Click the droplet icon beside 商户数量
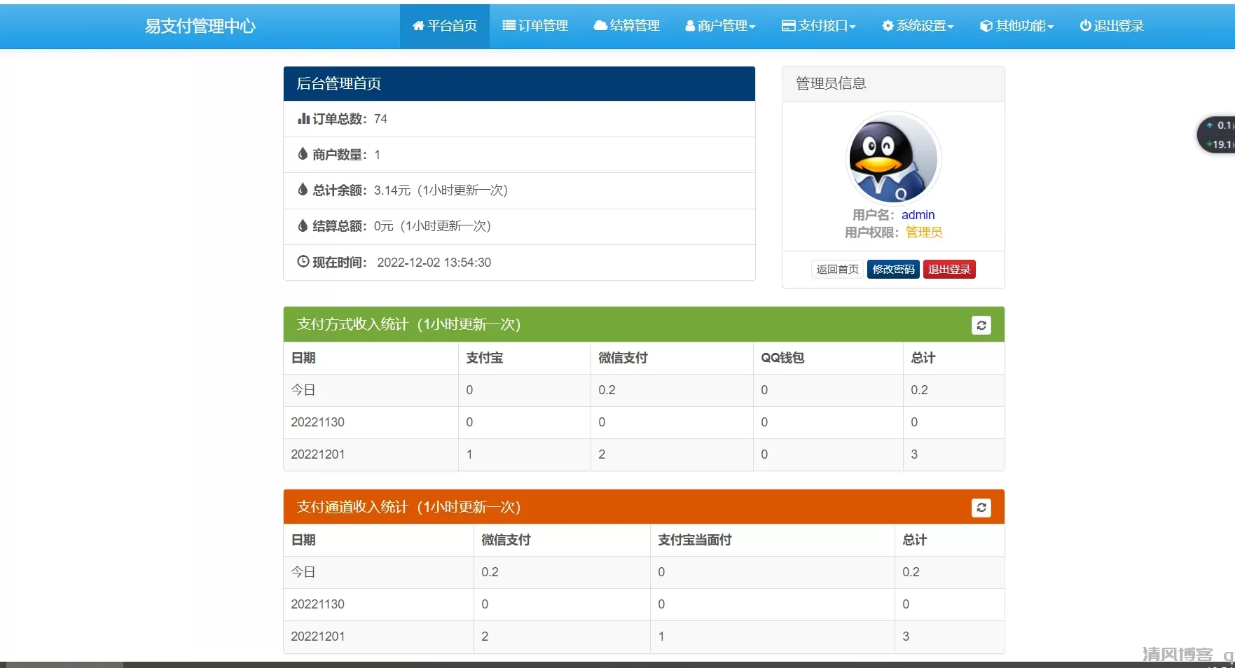Screen dimensions: 1235x668 coord(302,153)
